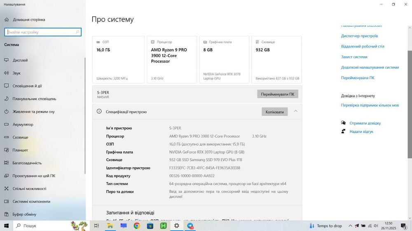Open Захист системи link

click(354, 57)
